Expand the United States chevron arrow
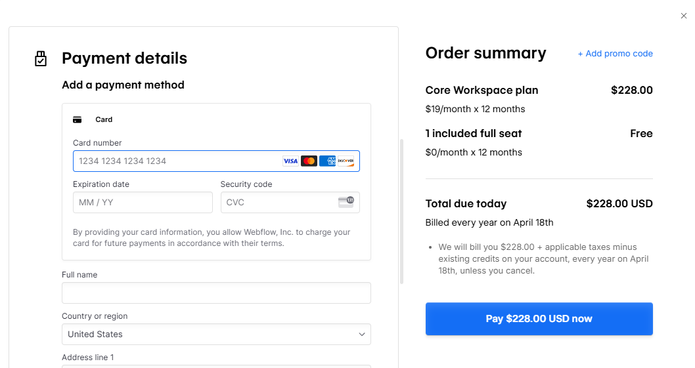 point(362,335)
